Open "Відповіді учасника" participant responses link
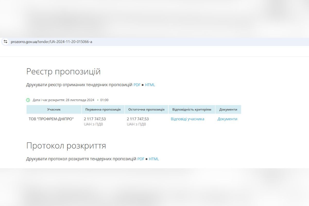The width and height of the screenshot is (309, 206). coord(187,119)
